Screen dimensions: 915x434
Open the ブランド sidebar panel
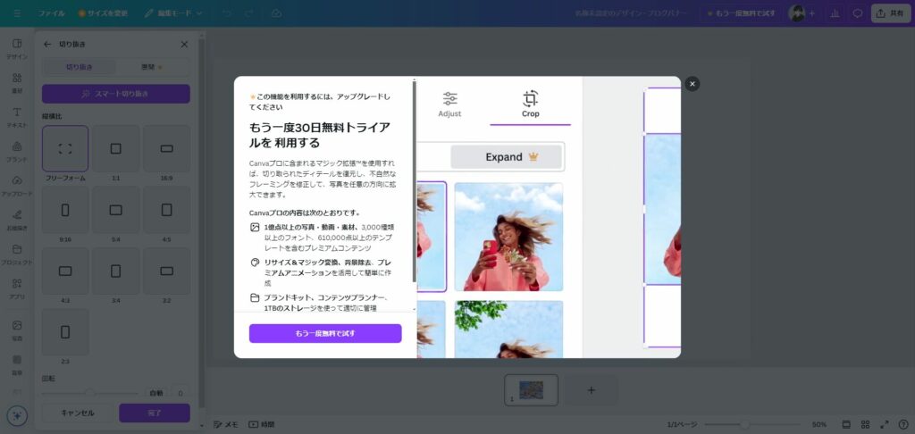17,152
